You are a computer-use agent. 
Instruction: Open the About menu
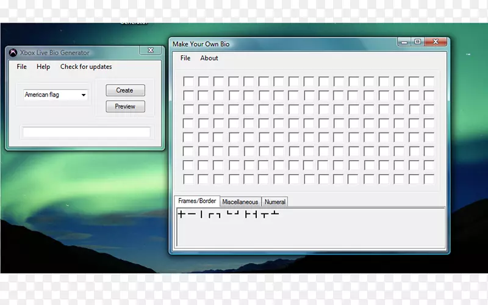pos(209,58)
